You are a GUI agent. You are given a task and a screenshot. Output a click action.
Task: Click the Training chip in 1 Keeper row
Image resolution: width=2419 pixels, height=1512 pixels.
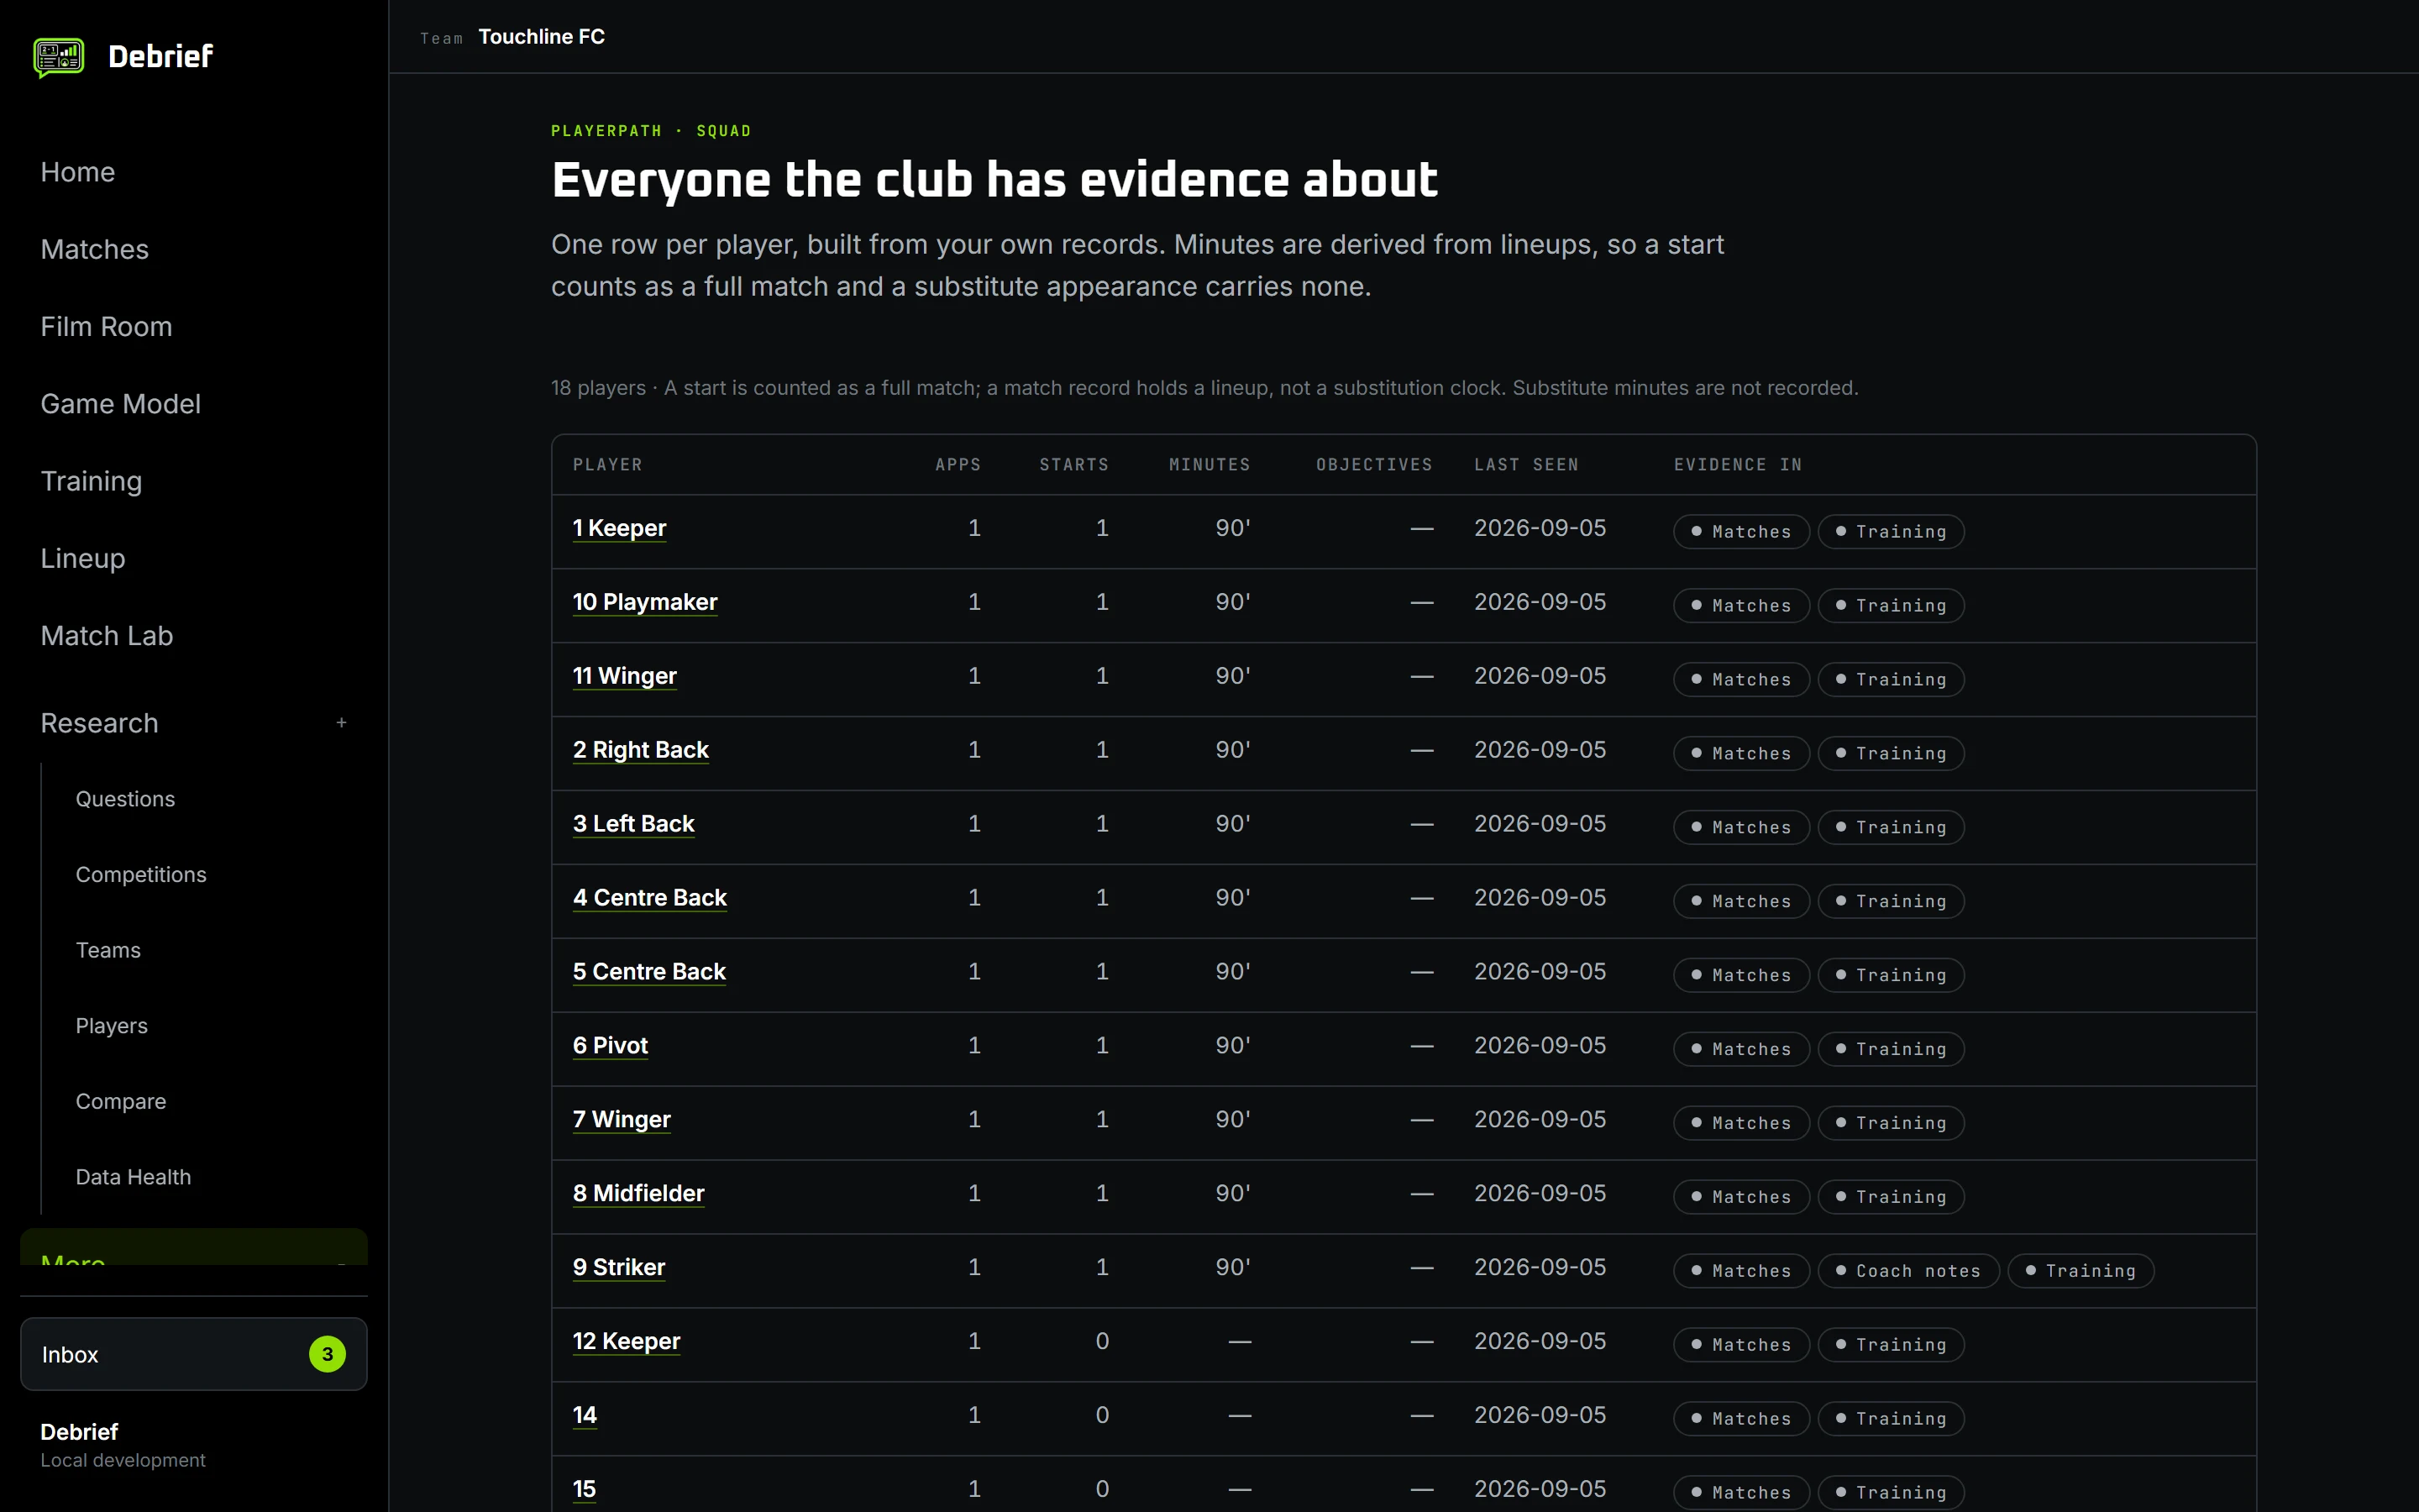tap(1890, 532)
